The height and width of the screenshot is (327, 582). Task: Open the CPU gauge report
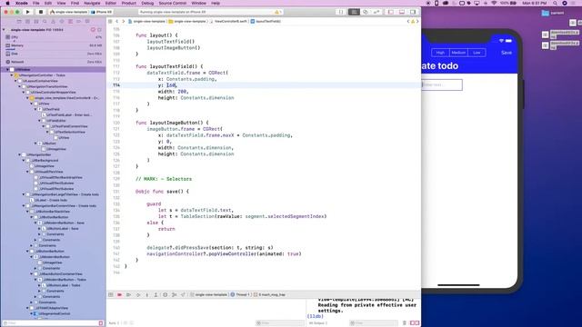pos(53,37)
